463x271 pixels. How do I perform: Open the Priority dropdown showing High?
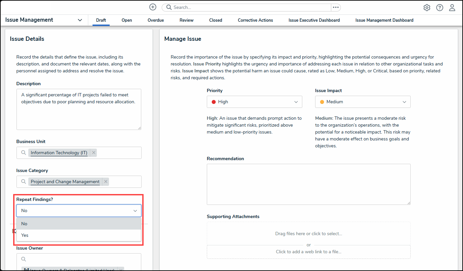(254, 102)
